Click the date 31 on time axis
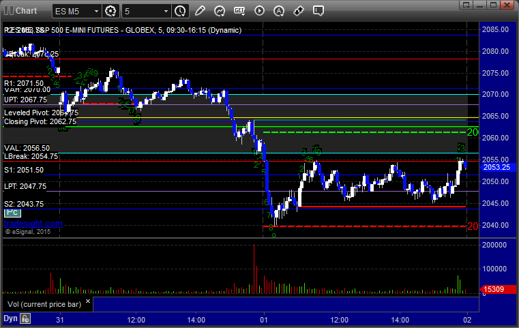 pos(60,320)
